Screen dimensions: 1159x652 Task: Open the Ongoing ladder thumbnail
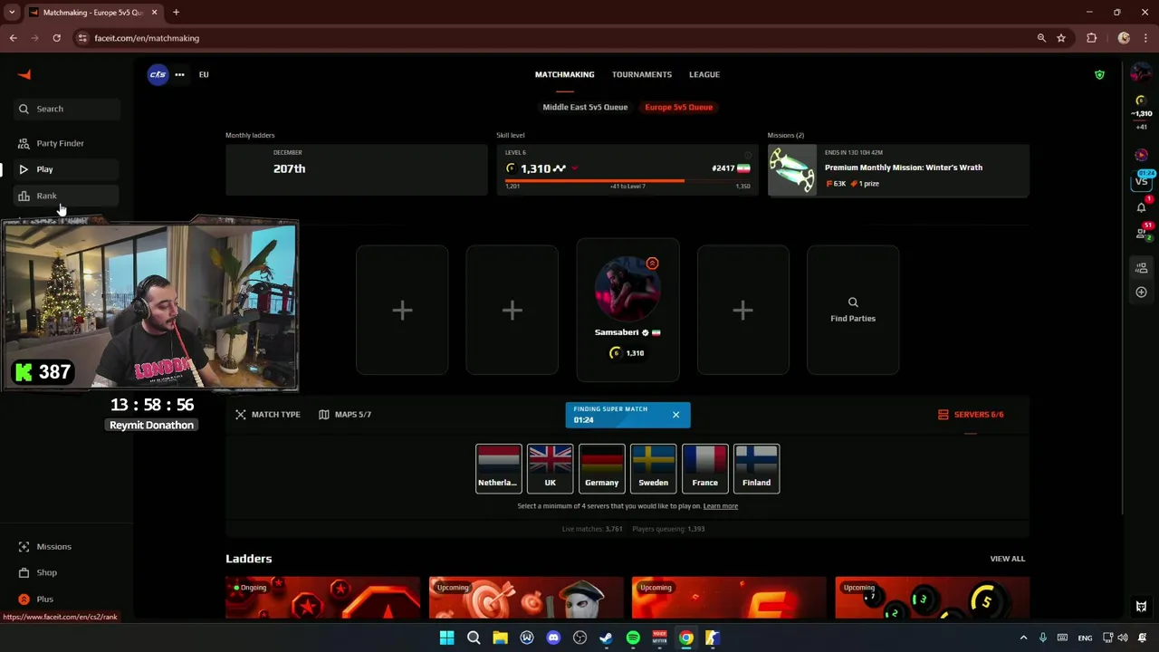coord(322,598)
